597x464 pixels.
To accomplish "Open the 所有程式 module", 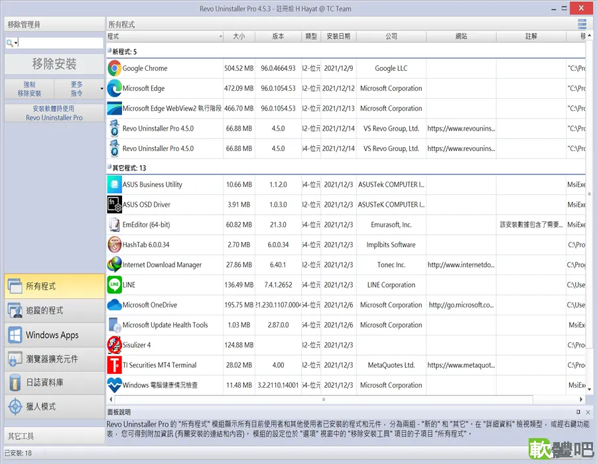I will point(54,286).
